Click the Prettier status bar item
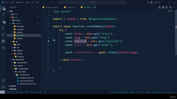 pos(167,92)
